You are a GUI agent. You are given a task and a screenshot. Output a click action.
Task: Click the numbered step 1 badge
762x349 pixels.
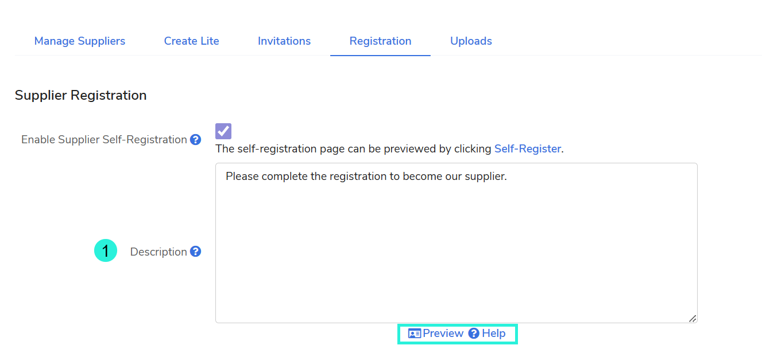click(x=106, y=251)
